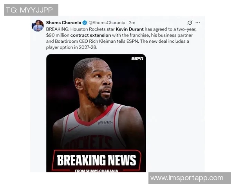Click the BREAKING NEWS banner
The height and width of the screenshot is (188, 235).
(96, 160)
